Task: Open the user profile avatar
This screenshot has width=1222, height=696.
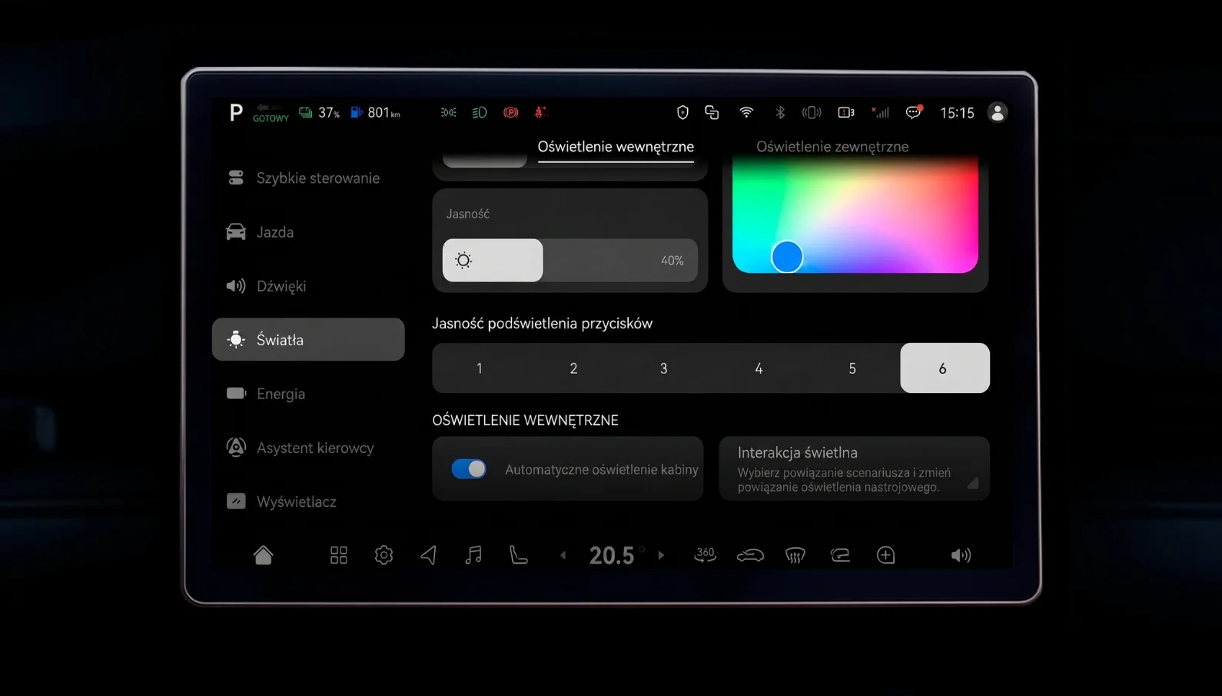Action: tap(998, 112)
